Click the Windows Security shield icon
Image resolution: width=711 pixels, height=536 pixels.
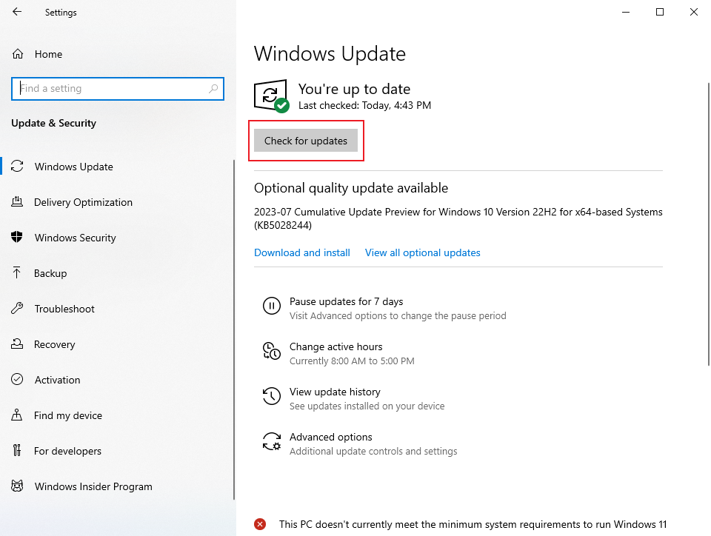pos(17,237)
